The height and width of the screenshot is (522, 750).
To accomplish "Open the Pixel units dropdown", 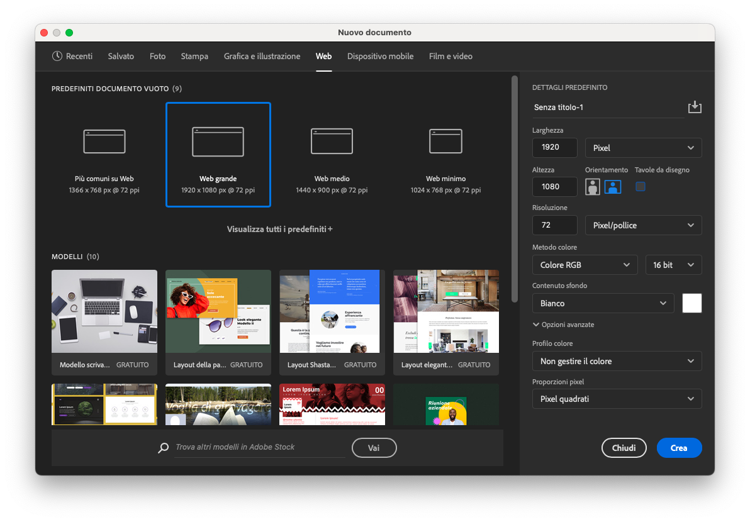I will tap(643, 148).
